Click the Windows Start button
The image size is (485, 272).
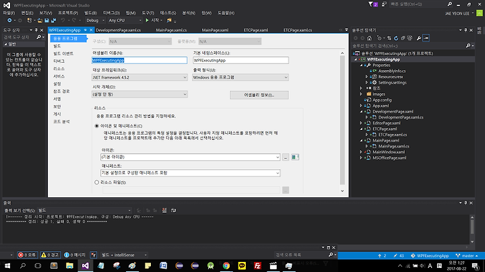7,265
